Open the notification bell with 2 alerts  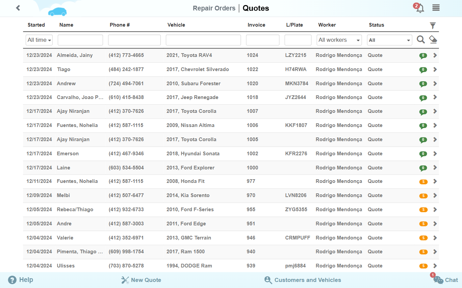pos(419,8)
